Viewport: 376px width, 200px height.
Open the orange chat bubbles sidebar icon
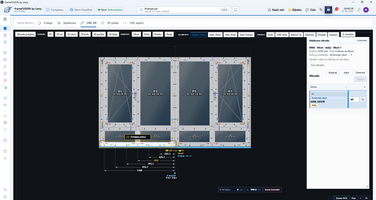(5, 116)
